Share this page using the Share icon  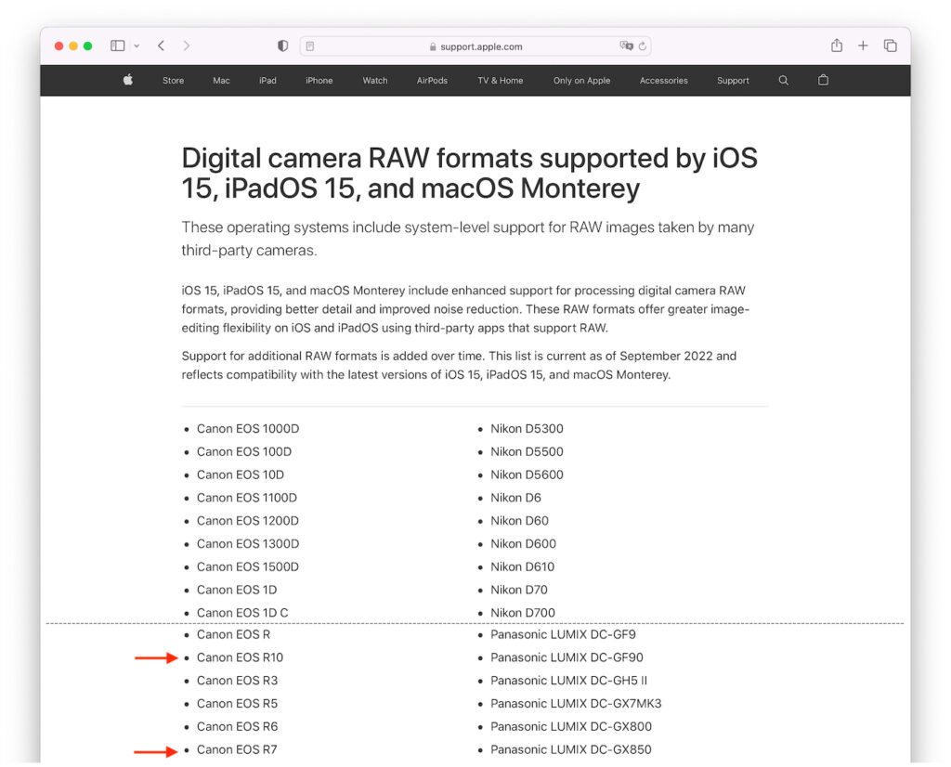[x=836, y=45]
